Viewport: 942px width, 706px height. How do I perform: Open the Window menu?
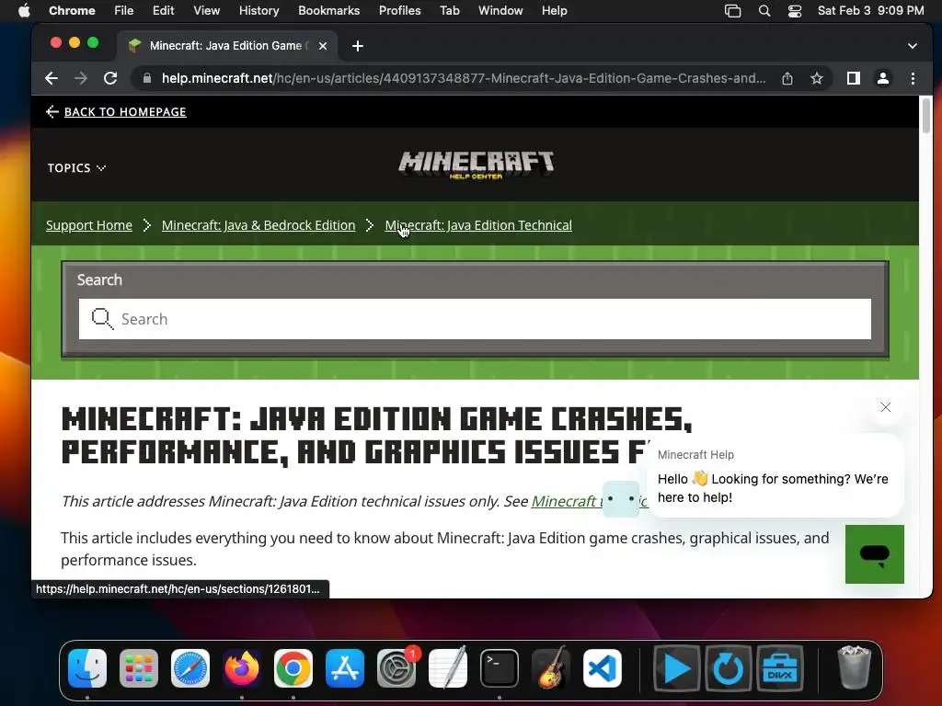click(500, 11)
